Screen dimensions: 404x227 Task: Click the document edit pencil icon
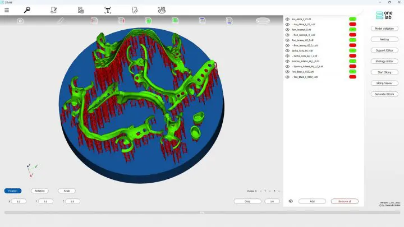(x=54, y=10)
